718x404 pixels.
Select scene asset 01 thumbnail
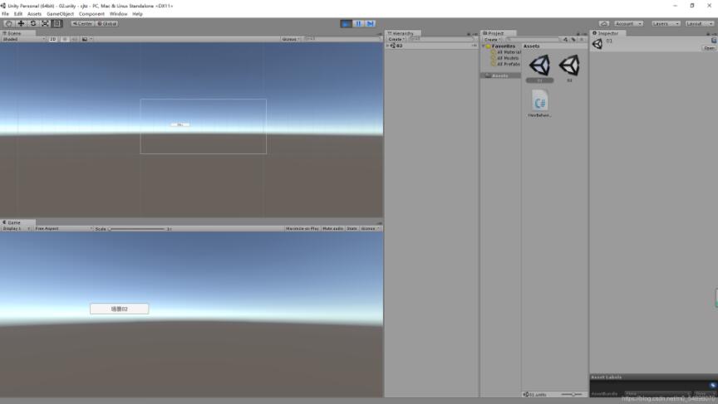point(539,66)
